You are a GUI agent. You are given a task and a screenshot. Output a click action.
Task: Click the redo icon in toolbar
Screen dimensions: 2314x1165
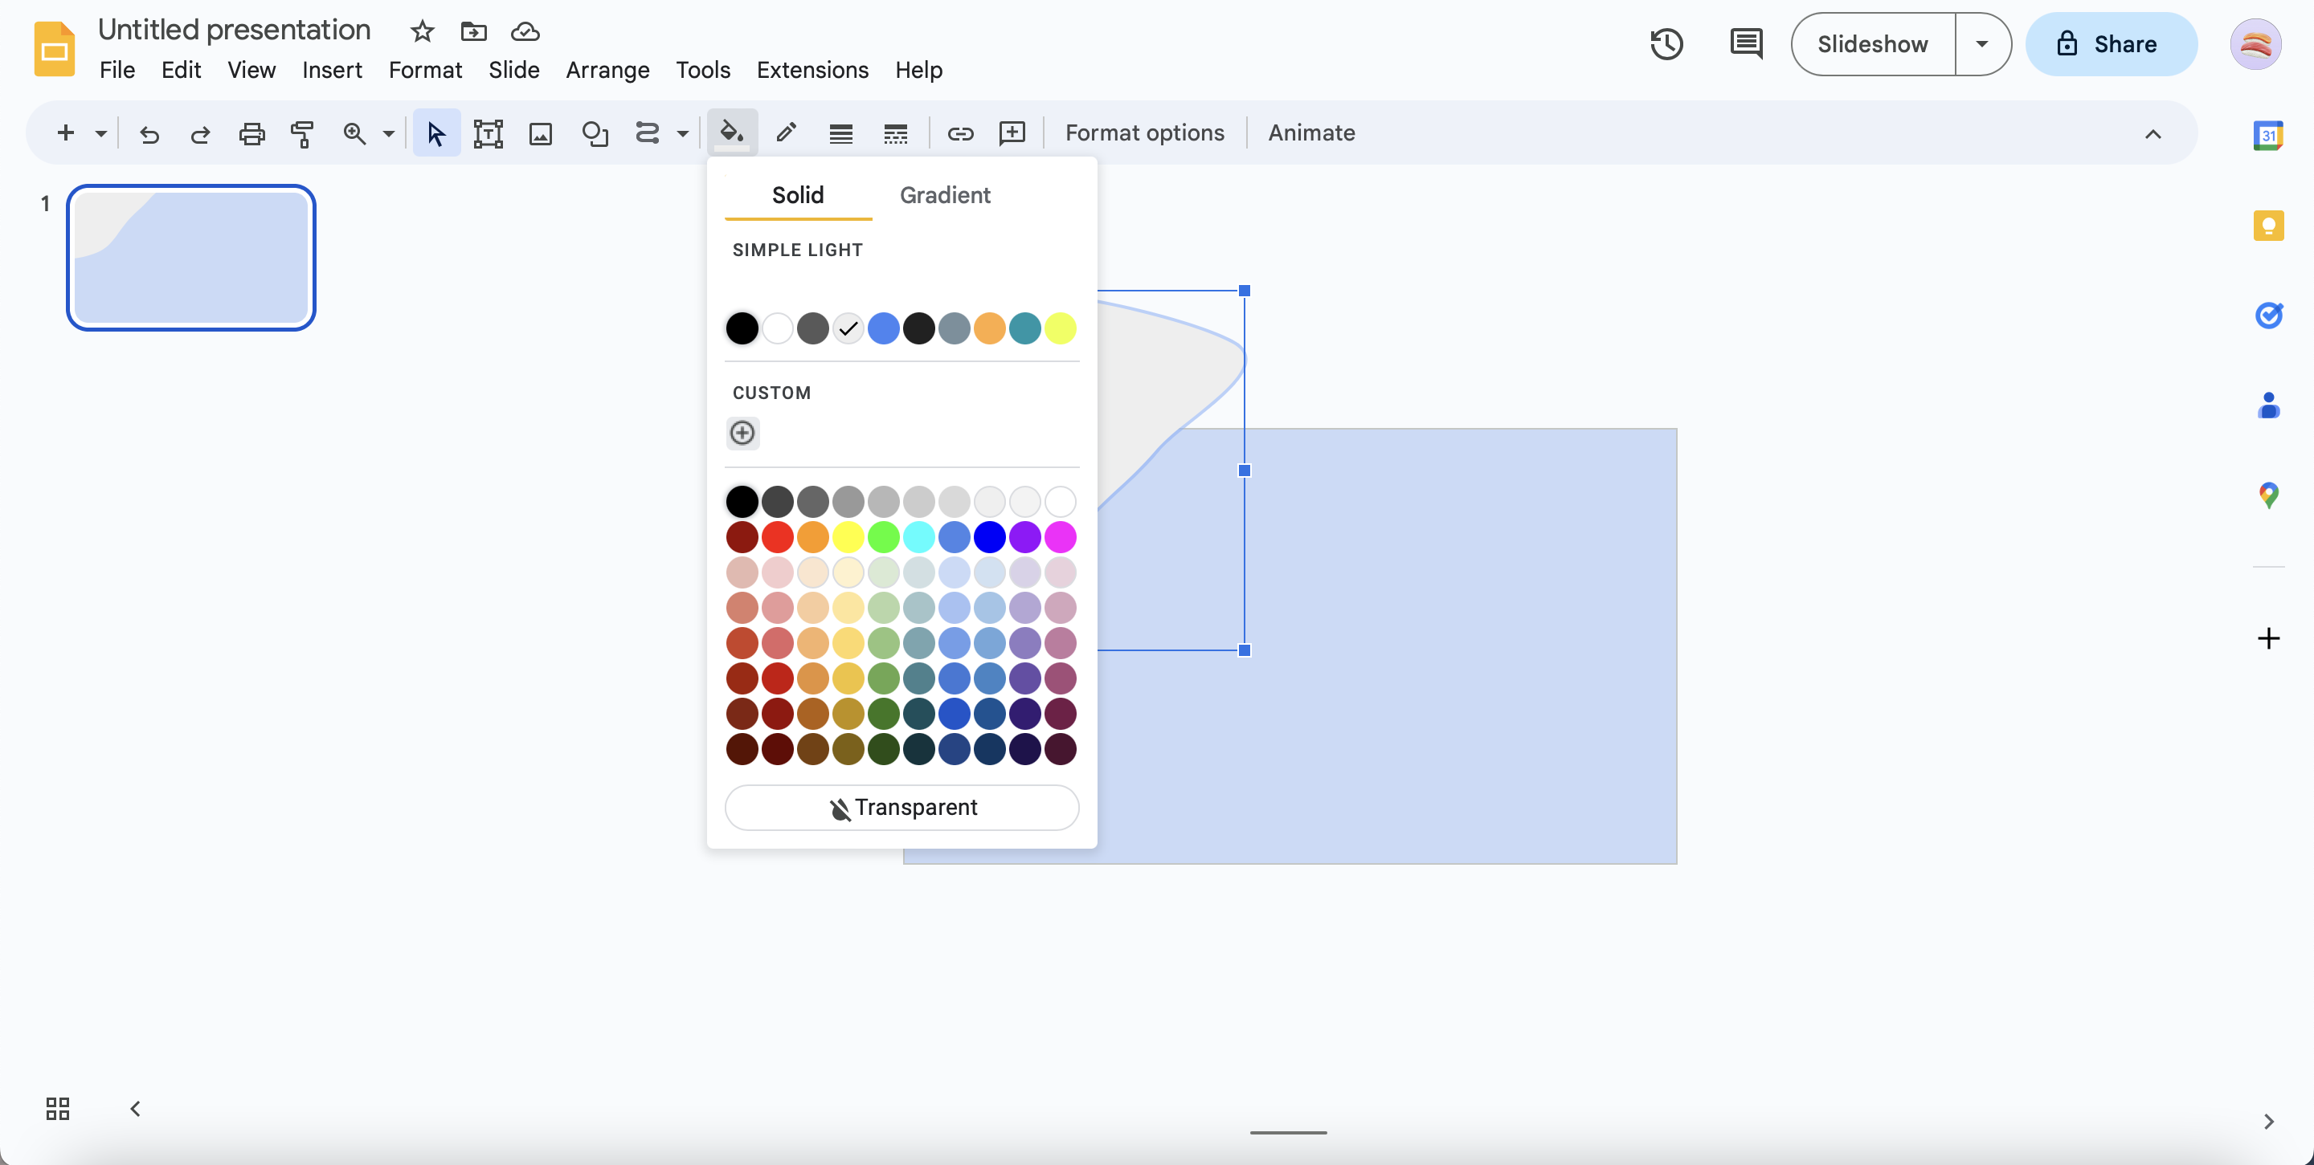(198, 132)
